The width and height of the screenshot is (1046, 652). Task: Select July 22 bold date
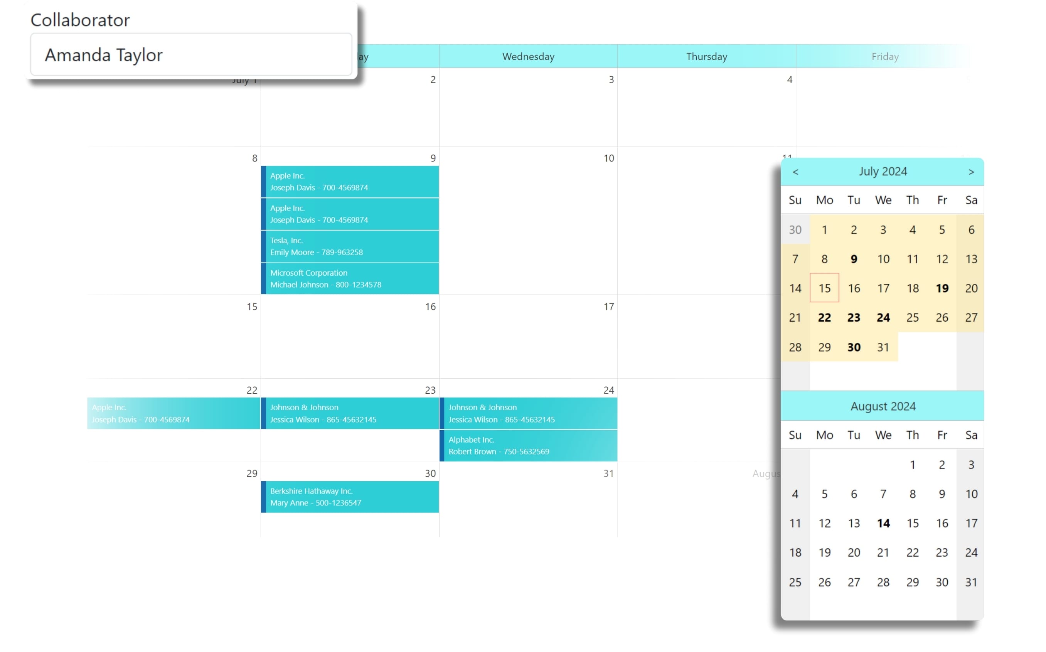pos(824,317)
